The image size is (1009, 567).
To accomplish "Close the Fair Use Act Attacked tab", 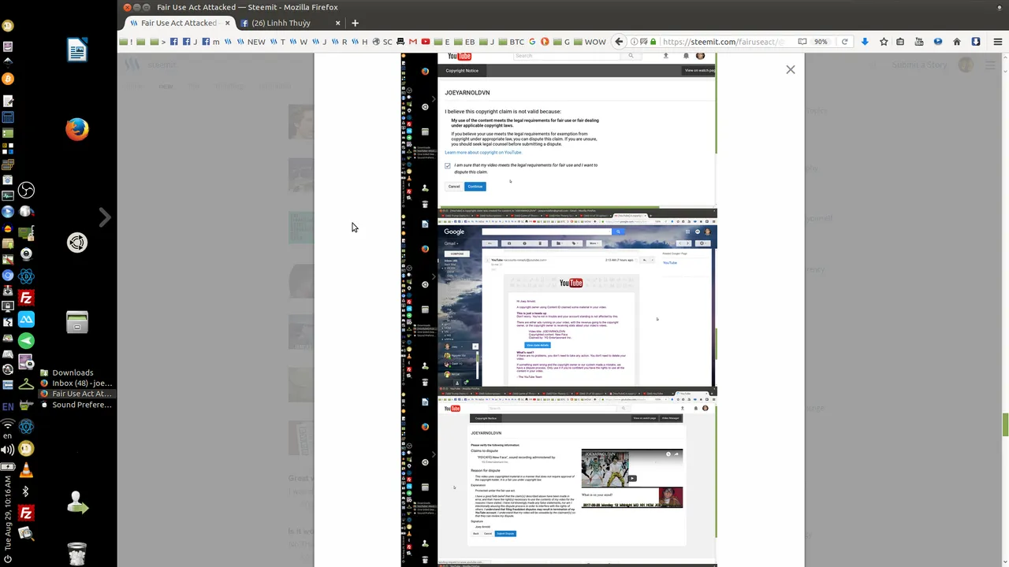I will click(x=228, y=23).
